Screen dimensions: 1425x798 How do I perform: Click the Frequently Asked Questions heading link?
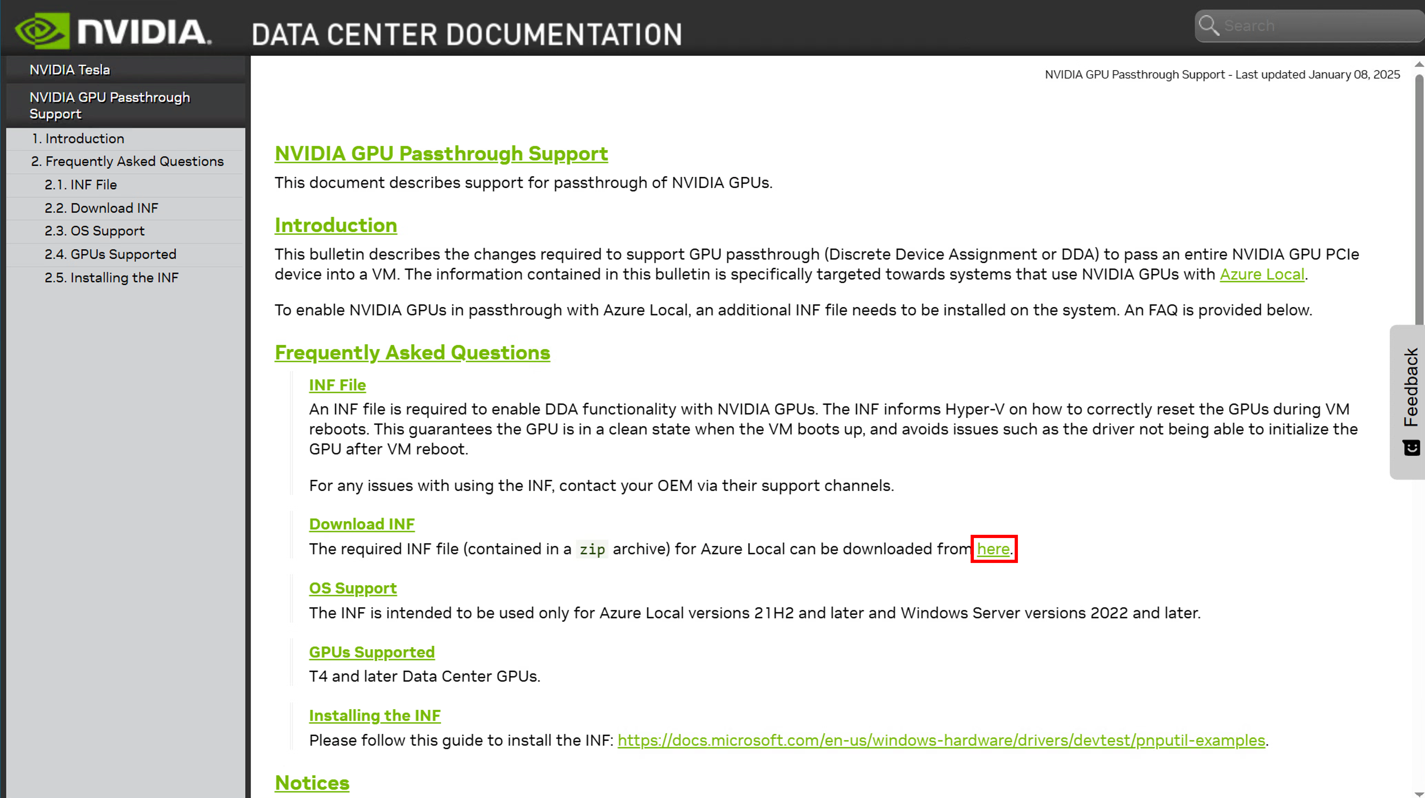pos(413,353)
